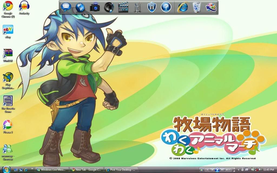The width and height of the screenshot is (277, 173).
Task: Stop playback in taskbar media player
Action: pos(207,170)
